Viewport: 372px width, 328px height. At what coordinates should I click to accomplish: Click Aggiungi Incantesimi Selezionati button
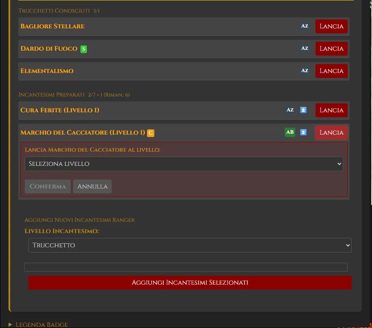190,283
